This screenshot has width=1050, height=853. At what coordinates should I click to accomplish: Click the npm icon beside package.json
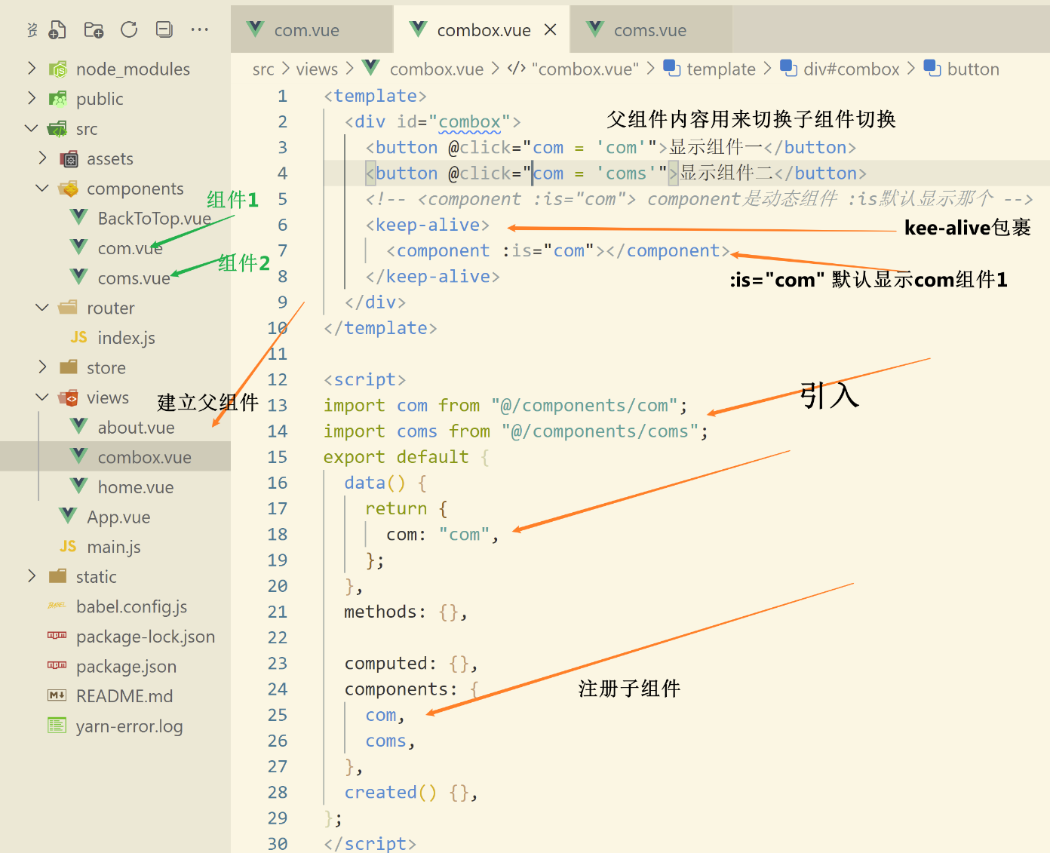56,666
